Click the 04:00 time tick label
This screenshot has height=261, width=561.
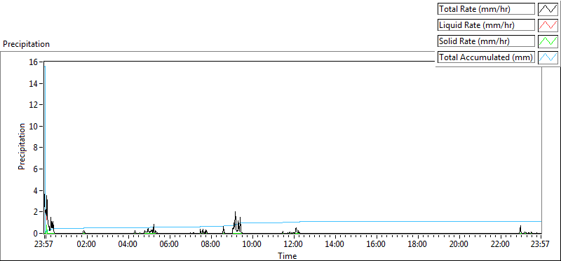128,245
